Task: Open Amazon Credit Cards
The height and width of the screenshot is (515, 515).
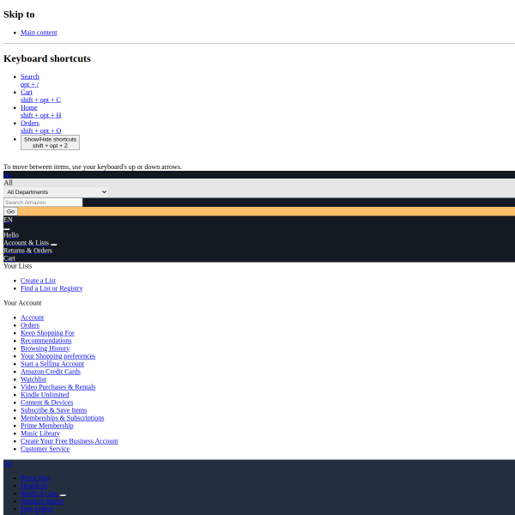Action: point(51,372)
